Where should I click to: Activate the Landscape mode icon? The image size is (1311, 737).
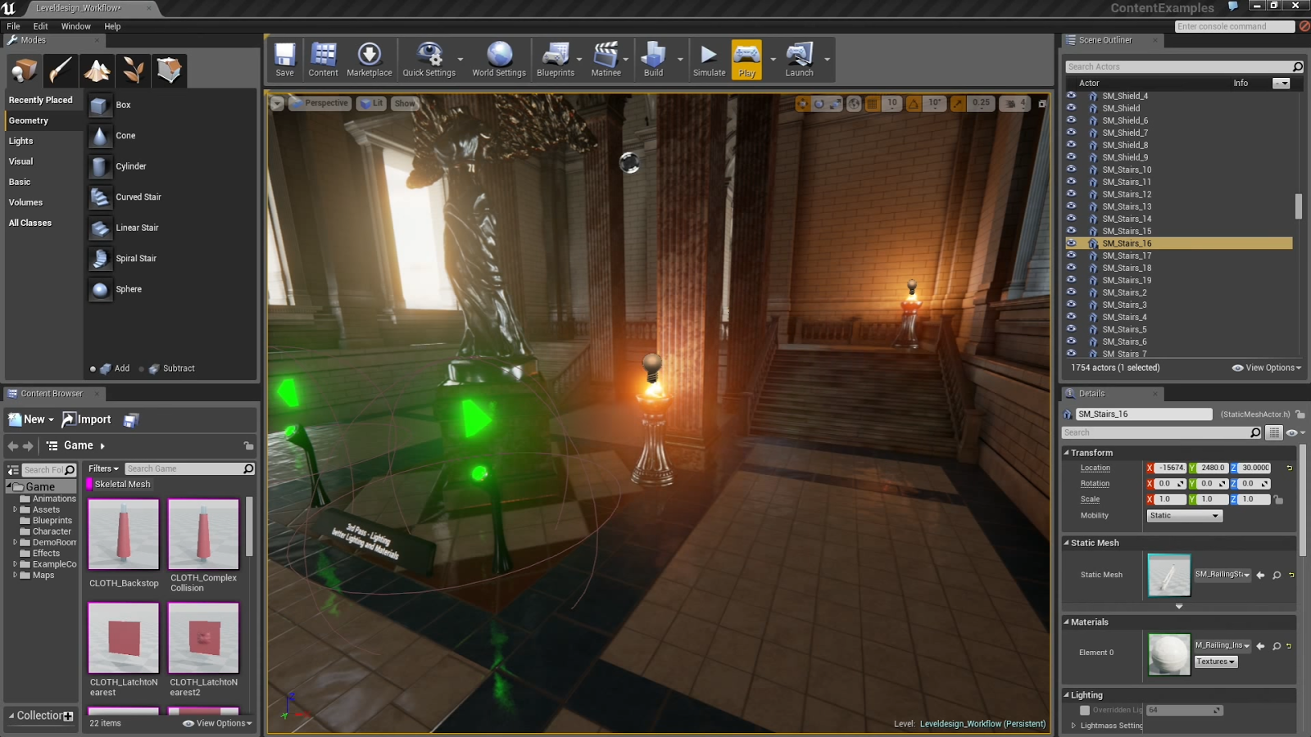click(98, 70)
